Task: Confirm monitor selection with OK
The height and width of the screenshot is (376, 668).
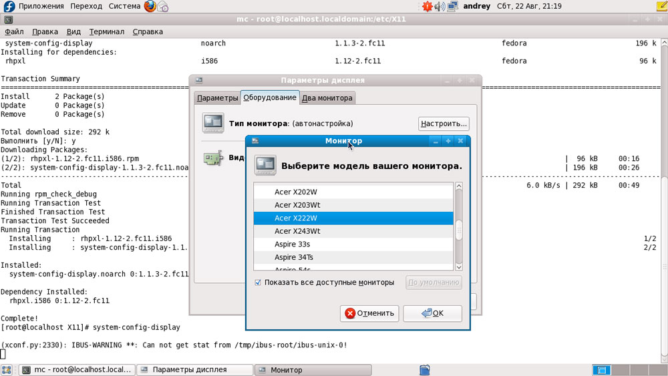Action: 432,313
